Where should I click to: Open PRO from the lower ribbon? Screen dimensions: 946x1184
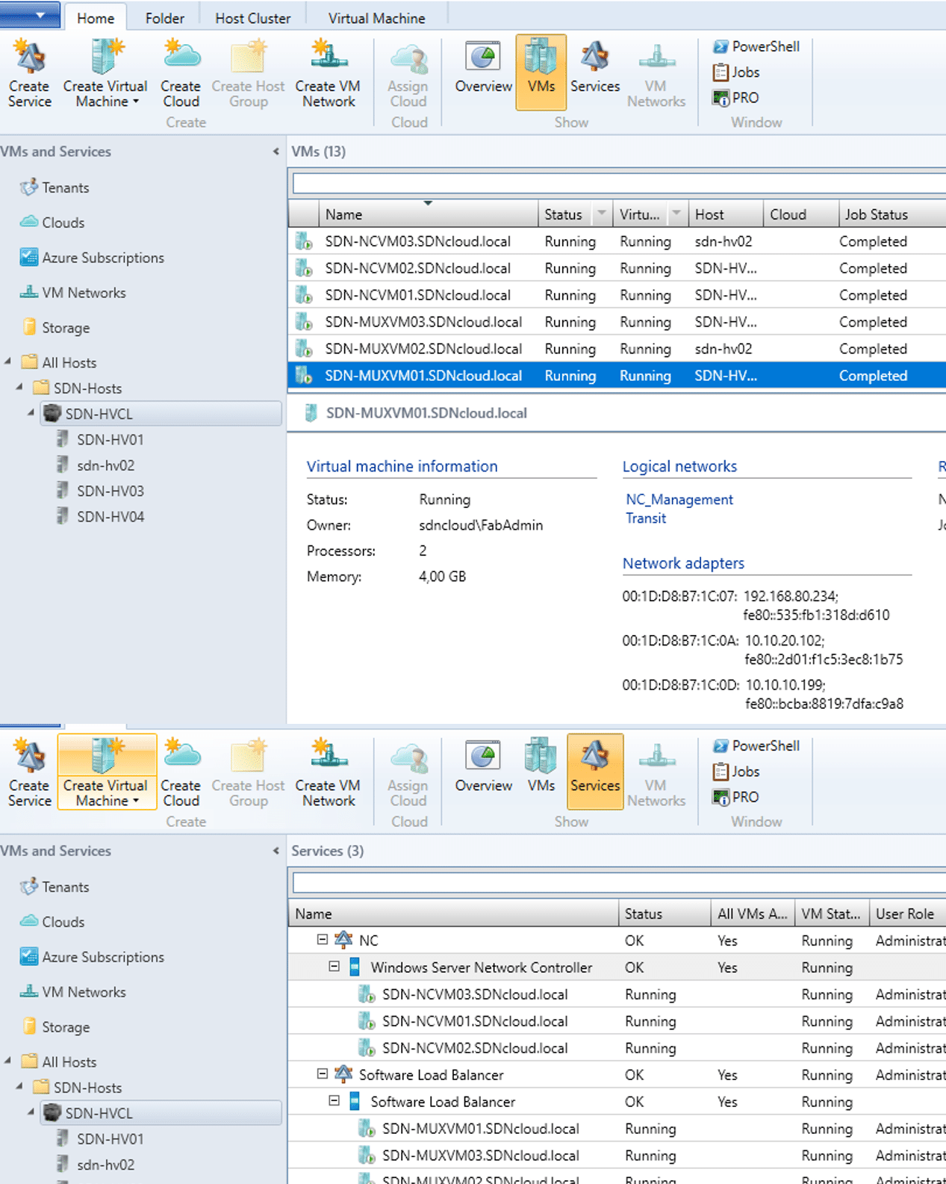pyautogui.click(x=735, y=797)
